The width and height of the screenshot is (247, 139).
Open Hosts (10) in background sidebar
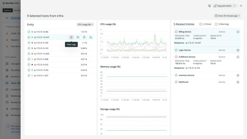(15, 83)
